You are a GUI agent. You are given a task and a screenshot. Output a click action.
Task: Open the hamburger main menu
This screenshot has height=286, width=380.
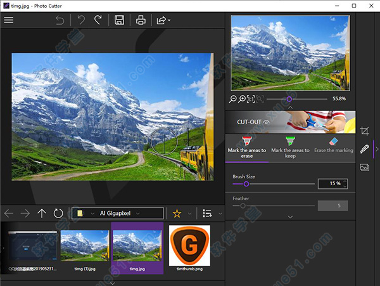point(9,20)
